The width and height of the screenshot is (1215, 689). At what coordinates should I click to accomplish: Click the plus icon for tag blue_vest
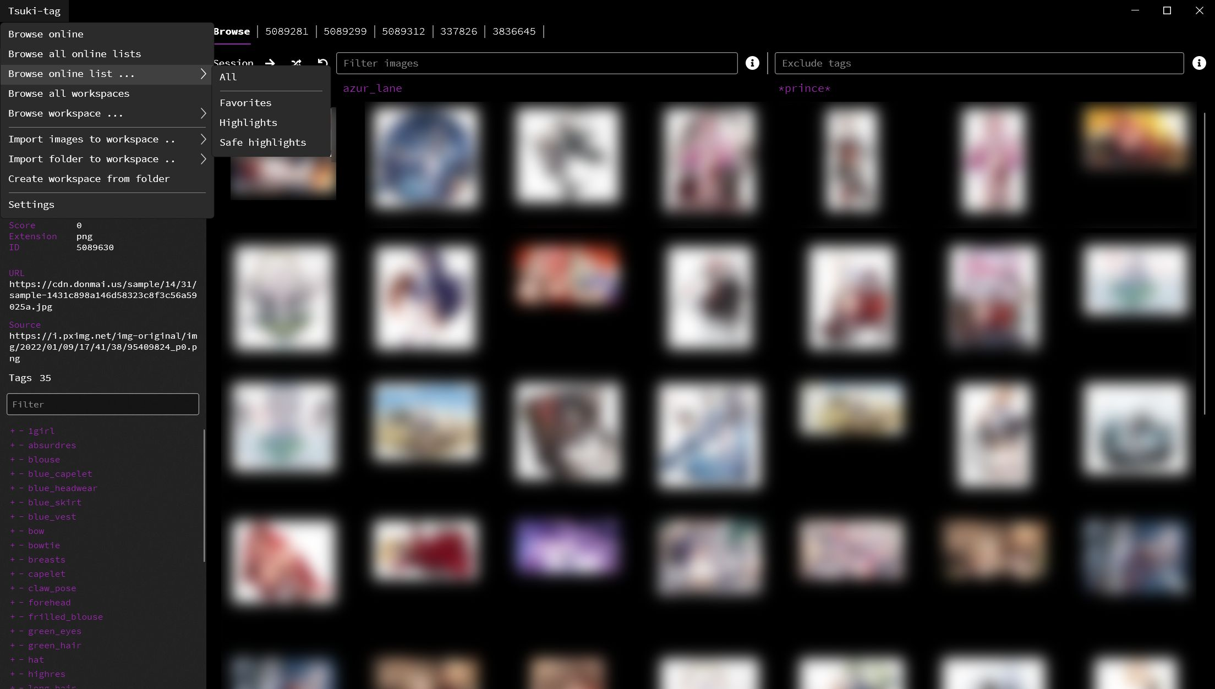12,517
